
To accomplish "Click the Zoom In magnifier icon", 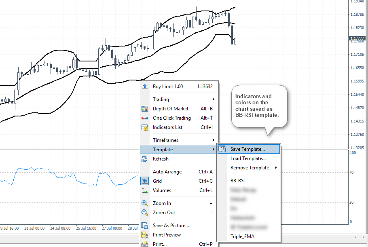I will pyautogui.click(x=145, y=203).
